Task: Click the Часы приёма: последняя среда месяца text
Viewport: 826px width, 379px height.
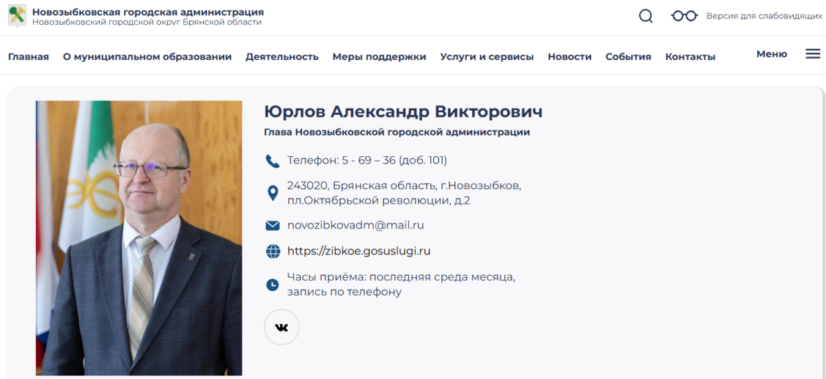Action: click(x=401, y=284)
